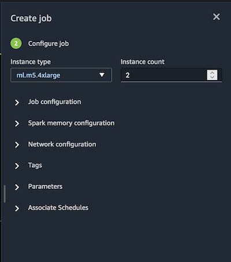
Task: Expand the Job configuration chevron
Action: coord(17,102)
